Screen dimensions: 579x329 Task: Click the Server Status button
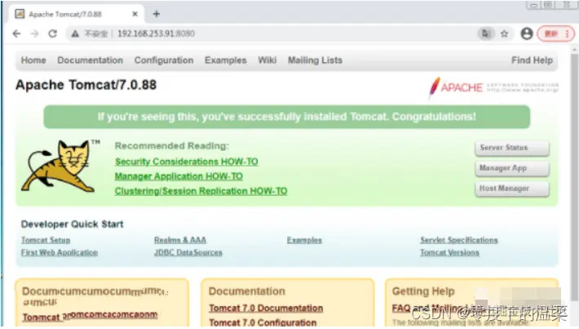[x=512, y=148]
